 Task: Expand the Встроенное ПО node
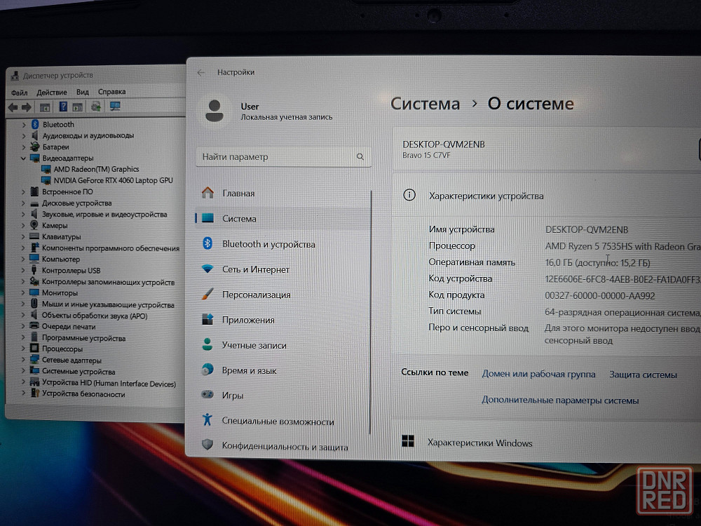[23, 191]
